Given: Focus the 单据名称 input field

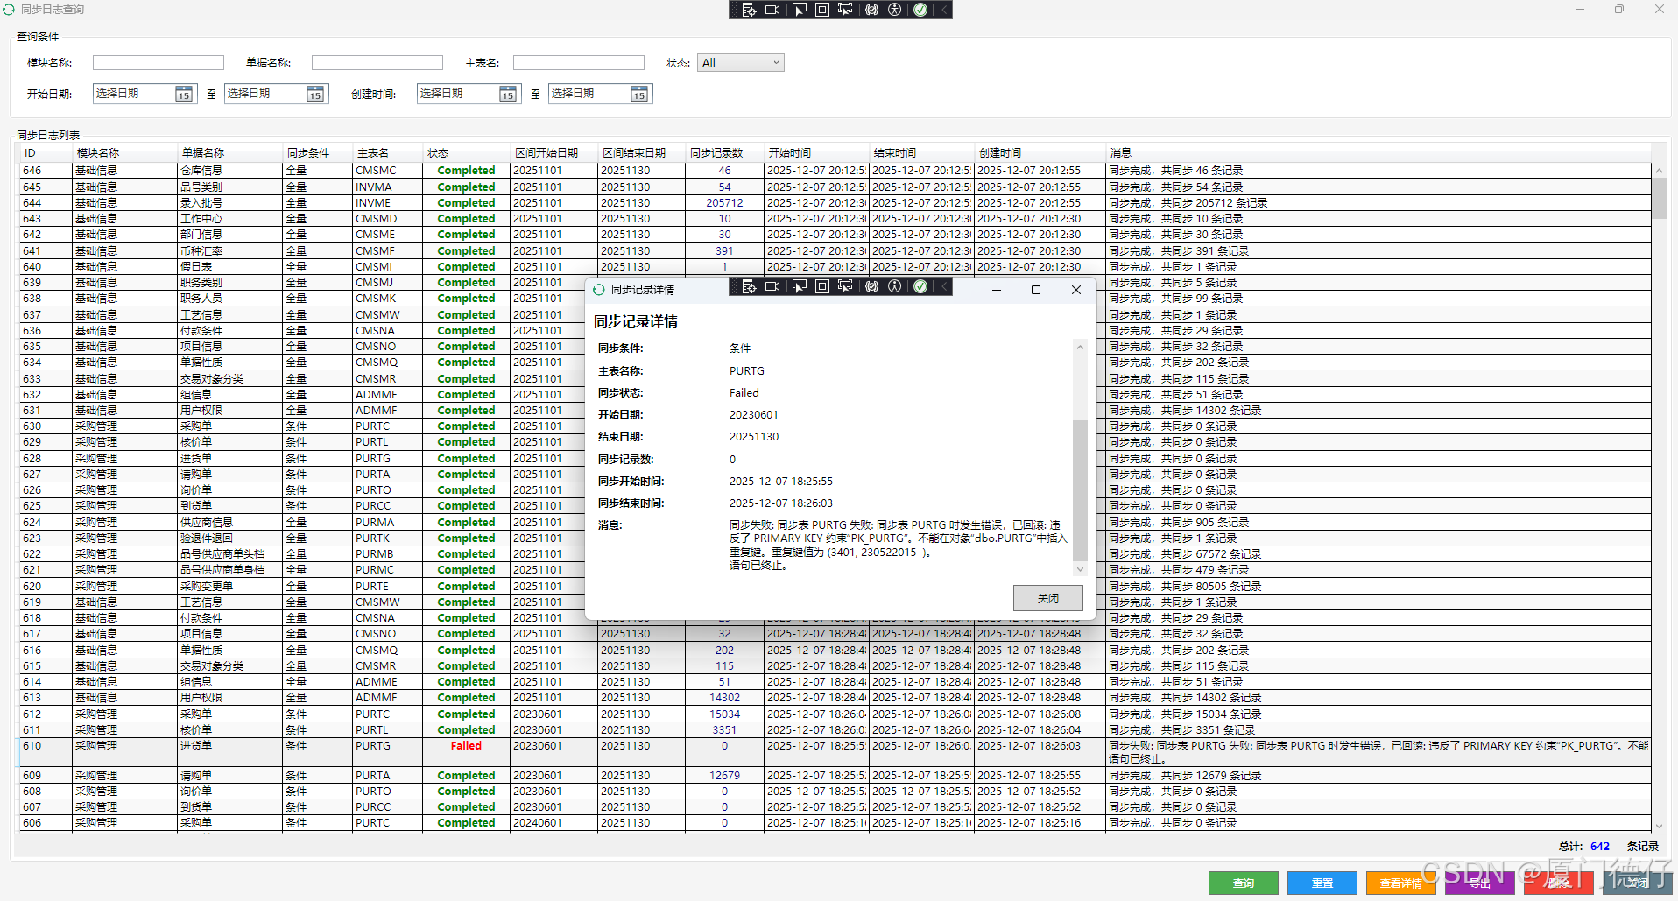Looking at the screenshot, I should [x=377, y=63].
